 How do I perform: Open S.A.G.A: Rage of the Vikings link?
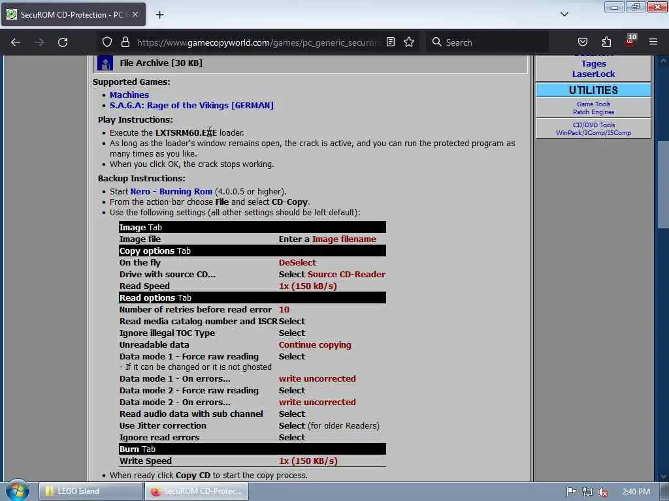click(191, 105)
